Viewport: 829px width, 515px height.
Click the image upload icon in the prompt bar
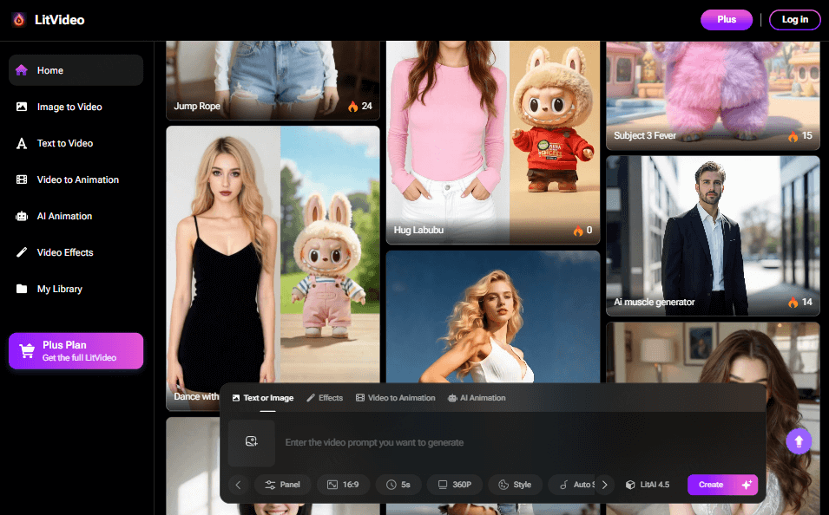(x=251, y=443)
